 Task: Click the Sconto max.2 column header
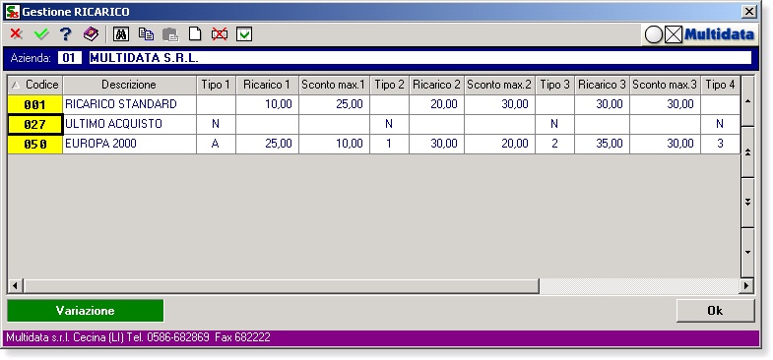coord(500,85)
